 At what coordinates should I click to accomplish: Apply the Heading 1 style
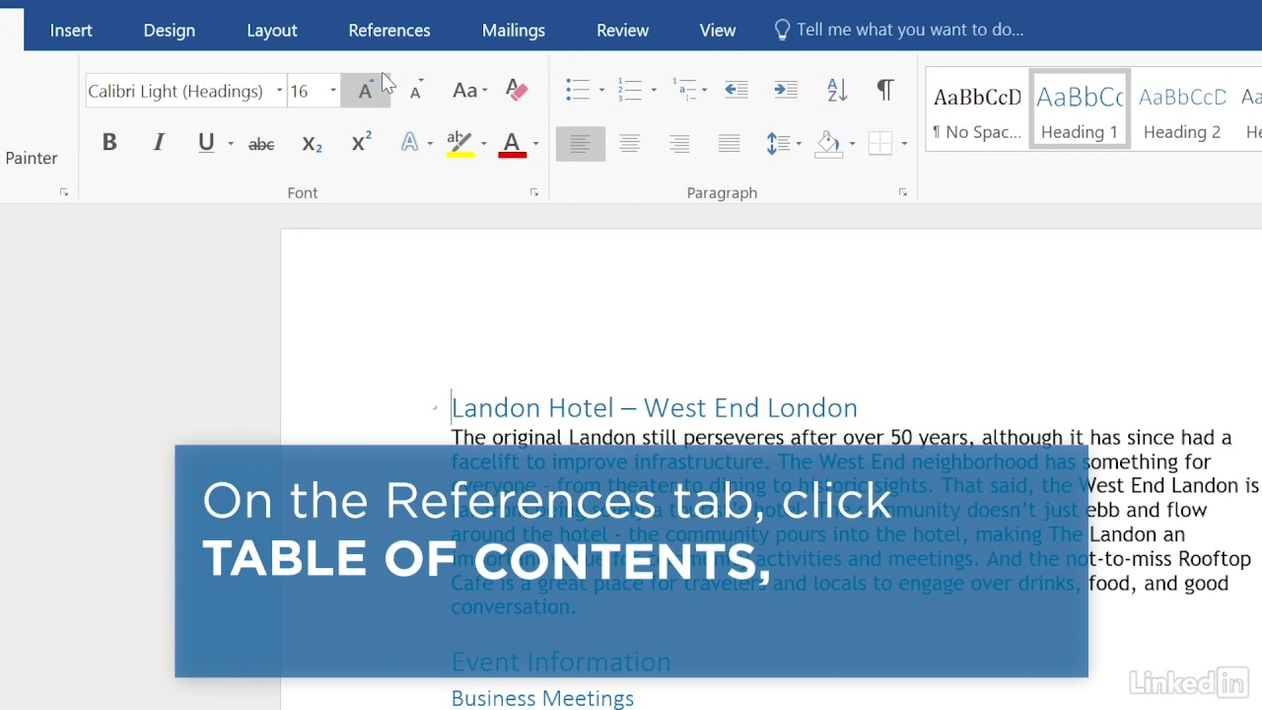tap(1080, 108)
